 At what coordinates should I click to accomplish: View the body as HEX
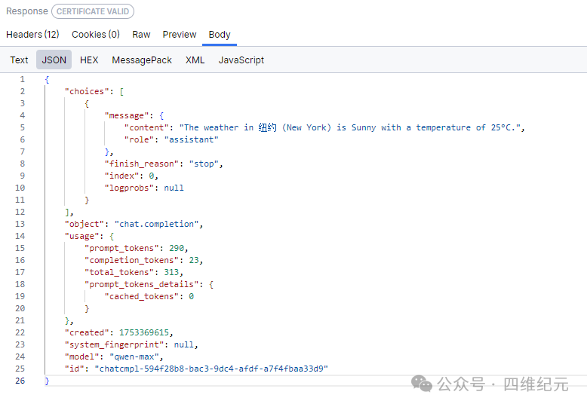click(89, 60)
